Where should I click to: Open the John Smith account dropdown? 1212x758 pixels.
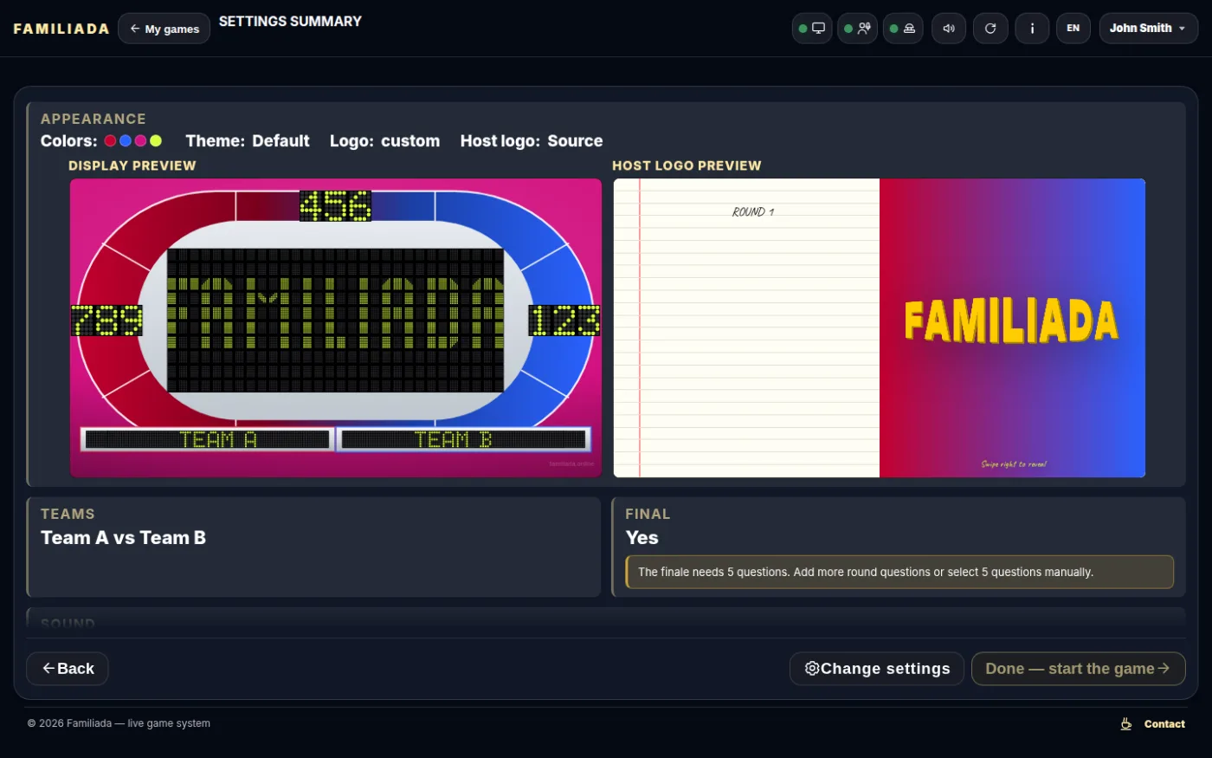pyautogui.click(x=1149, y=29)
